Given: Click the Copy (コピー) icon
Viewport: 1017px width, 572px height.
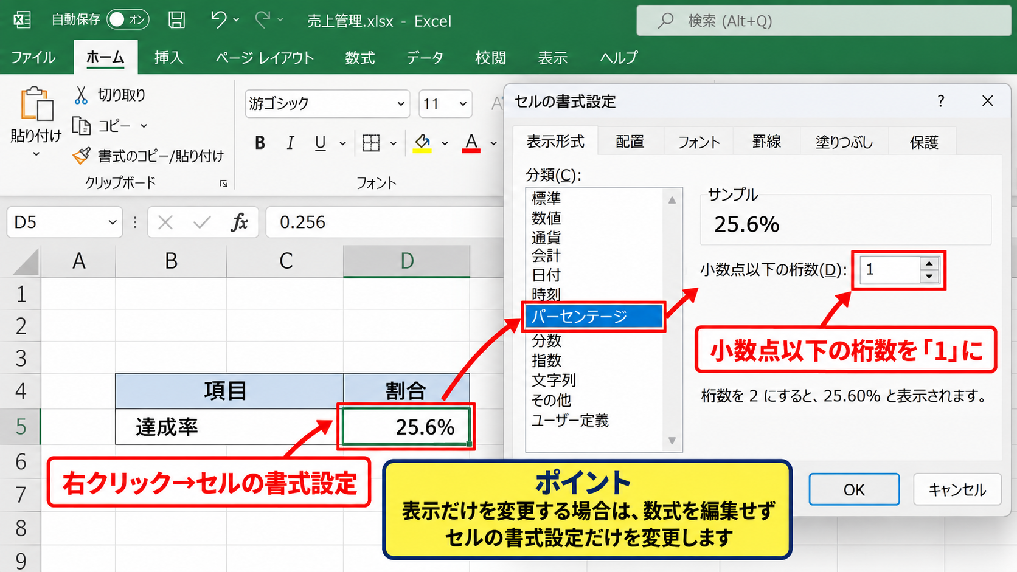Looking at the screenshot, I should [81, 126].
